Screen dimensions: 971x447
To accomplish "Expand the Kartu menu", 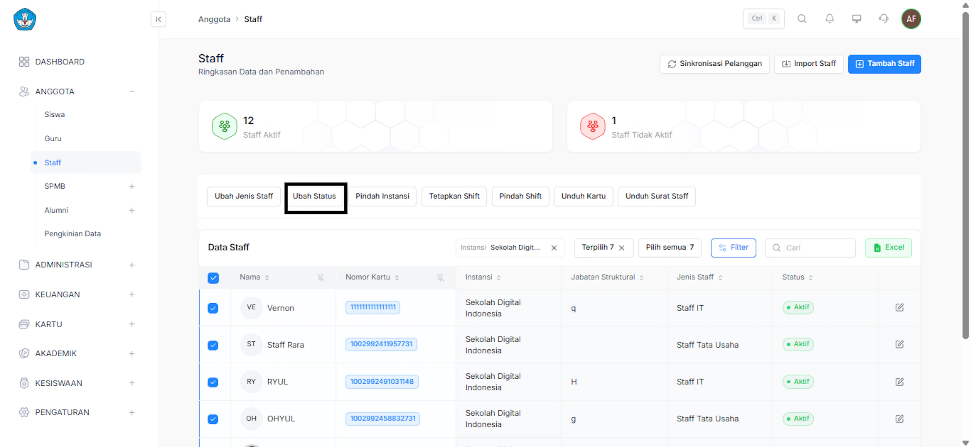I will [x=131, y=324].
